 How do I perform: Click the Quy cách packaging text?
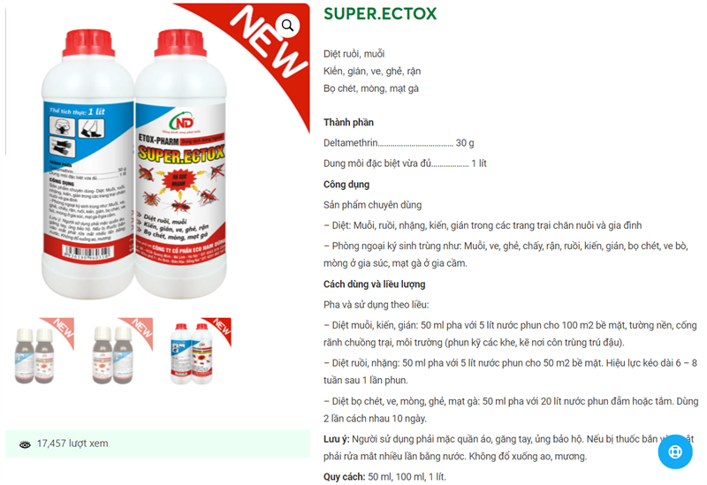(384, 477)
